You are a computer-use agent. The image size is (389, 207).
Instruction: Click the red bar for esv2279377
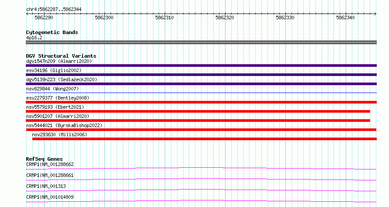click(x=201, y=102)
